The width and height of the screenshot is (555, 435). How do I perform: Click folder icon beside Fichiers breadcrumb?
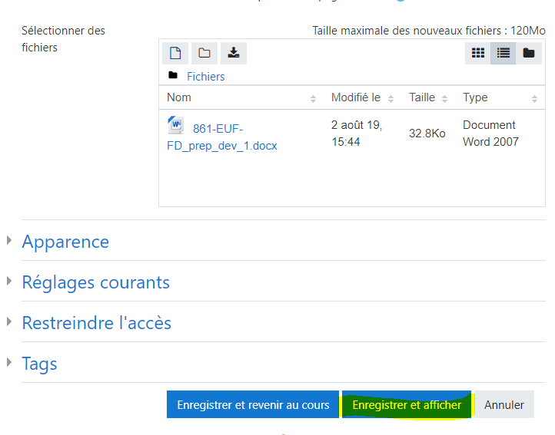173,76
